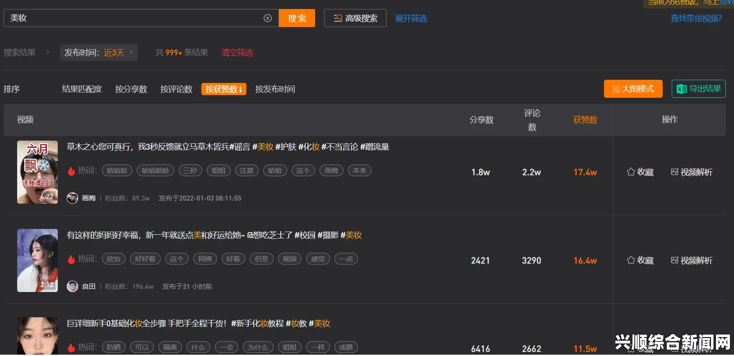
Task: Open video title 巨详细新手0基础化妆全步骤
Action: (199, 324)
